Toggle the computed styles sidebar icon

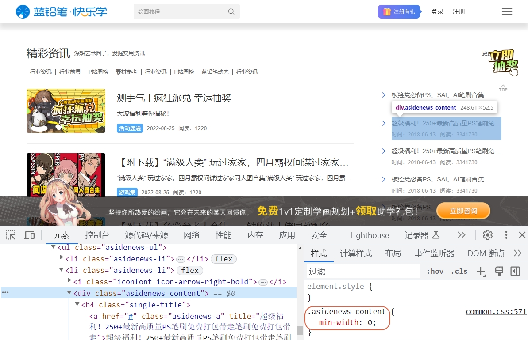pos(515,271)
